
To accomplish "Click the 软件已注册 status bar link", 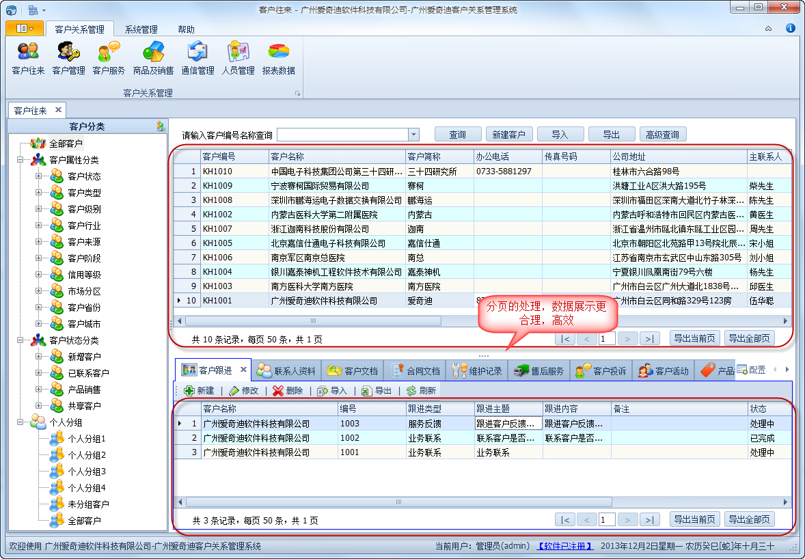I will pos(564,546).
